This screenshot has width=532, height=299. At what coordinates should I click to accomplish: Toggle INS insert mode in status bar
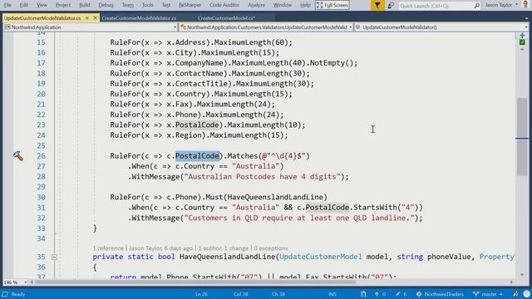pyautogui.click(x=332, y=294)
